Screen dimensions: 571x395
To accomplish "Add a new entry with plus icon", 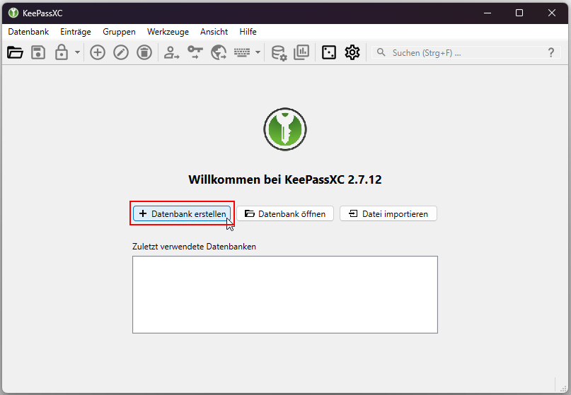I will [x=98, y=53].
